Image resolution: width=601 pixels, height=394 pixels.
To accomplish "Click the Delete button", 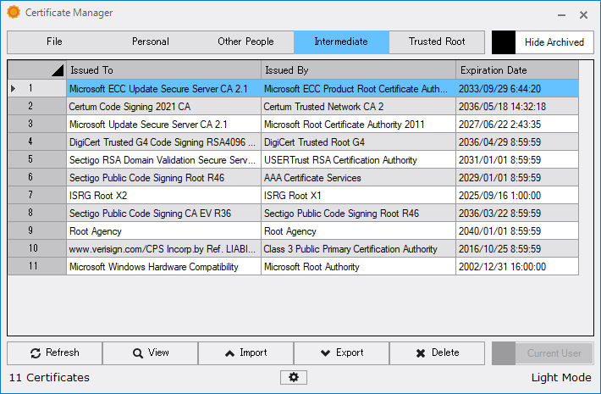I will tap(437, 353).
